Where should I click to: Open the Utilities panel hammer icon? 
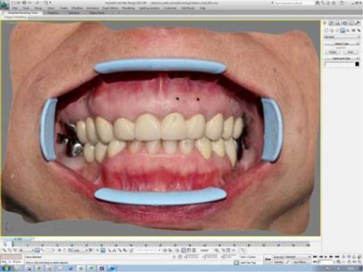click(358, 23)
